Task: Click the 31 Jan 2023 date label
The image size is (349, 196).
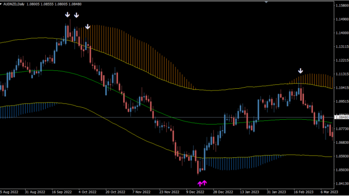Action: click(x=276, y=192)
